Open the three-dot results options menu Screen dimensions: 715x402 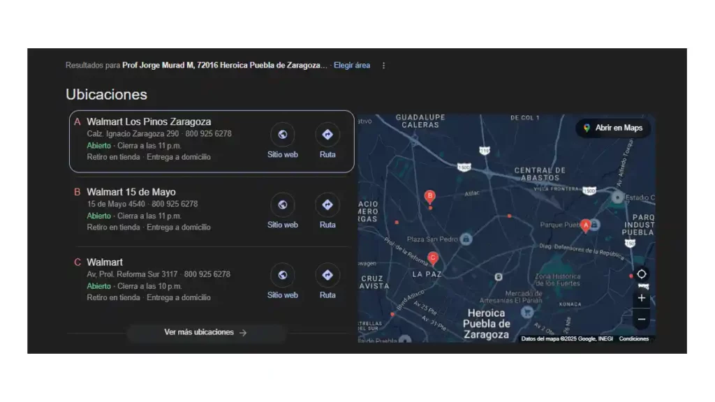coord(383,66)
